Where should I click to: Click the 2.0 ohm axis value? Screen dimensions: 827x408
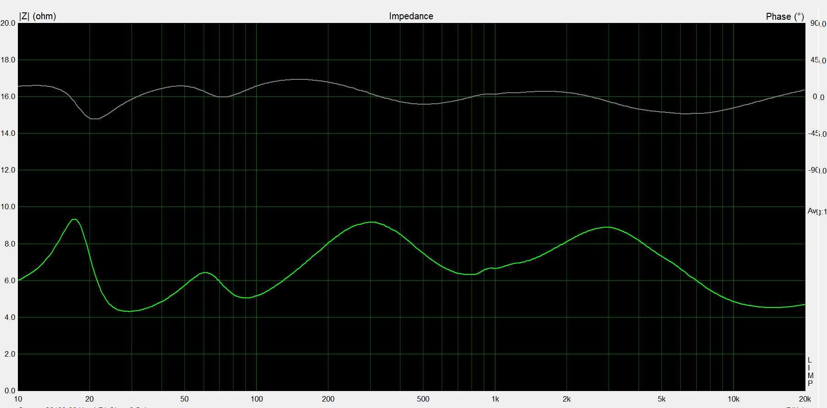point(10,354)
